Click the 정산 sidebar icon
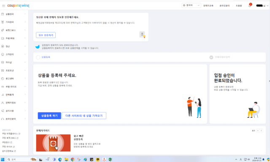Screen dimensions: 270x162 coord(3,46)
